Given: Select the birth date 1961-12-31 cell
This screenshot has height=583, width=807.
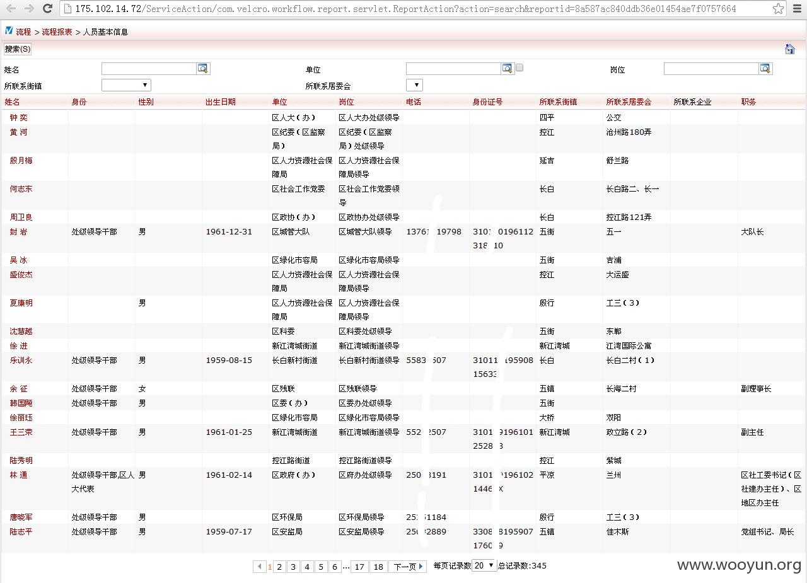Looking at the screenshot, I should coord(229,232).
